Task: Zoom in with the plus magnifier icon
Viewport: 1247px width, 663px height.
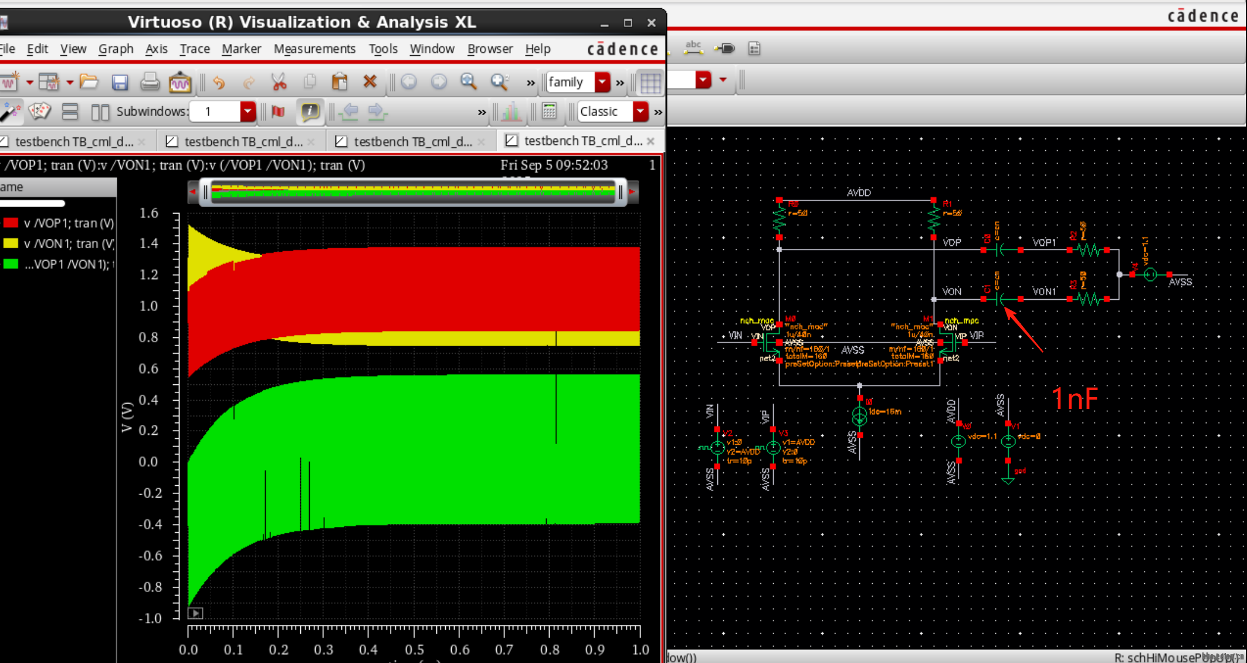Action: point(499,82)
